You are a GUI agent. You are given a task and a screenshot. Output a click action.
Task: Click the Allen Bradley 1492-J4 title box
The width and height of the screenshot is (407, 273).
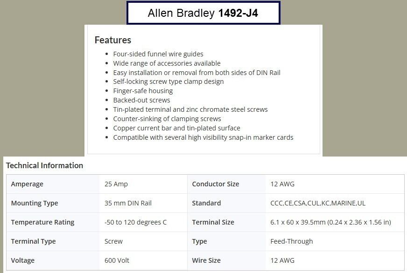coord(203,13)
